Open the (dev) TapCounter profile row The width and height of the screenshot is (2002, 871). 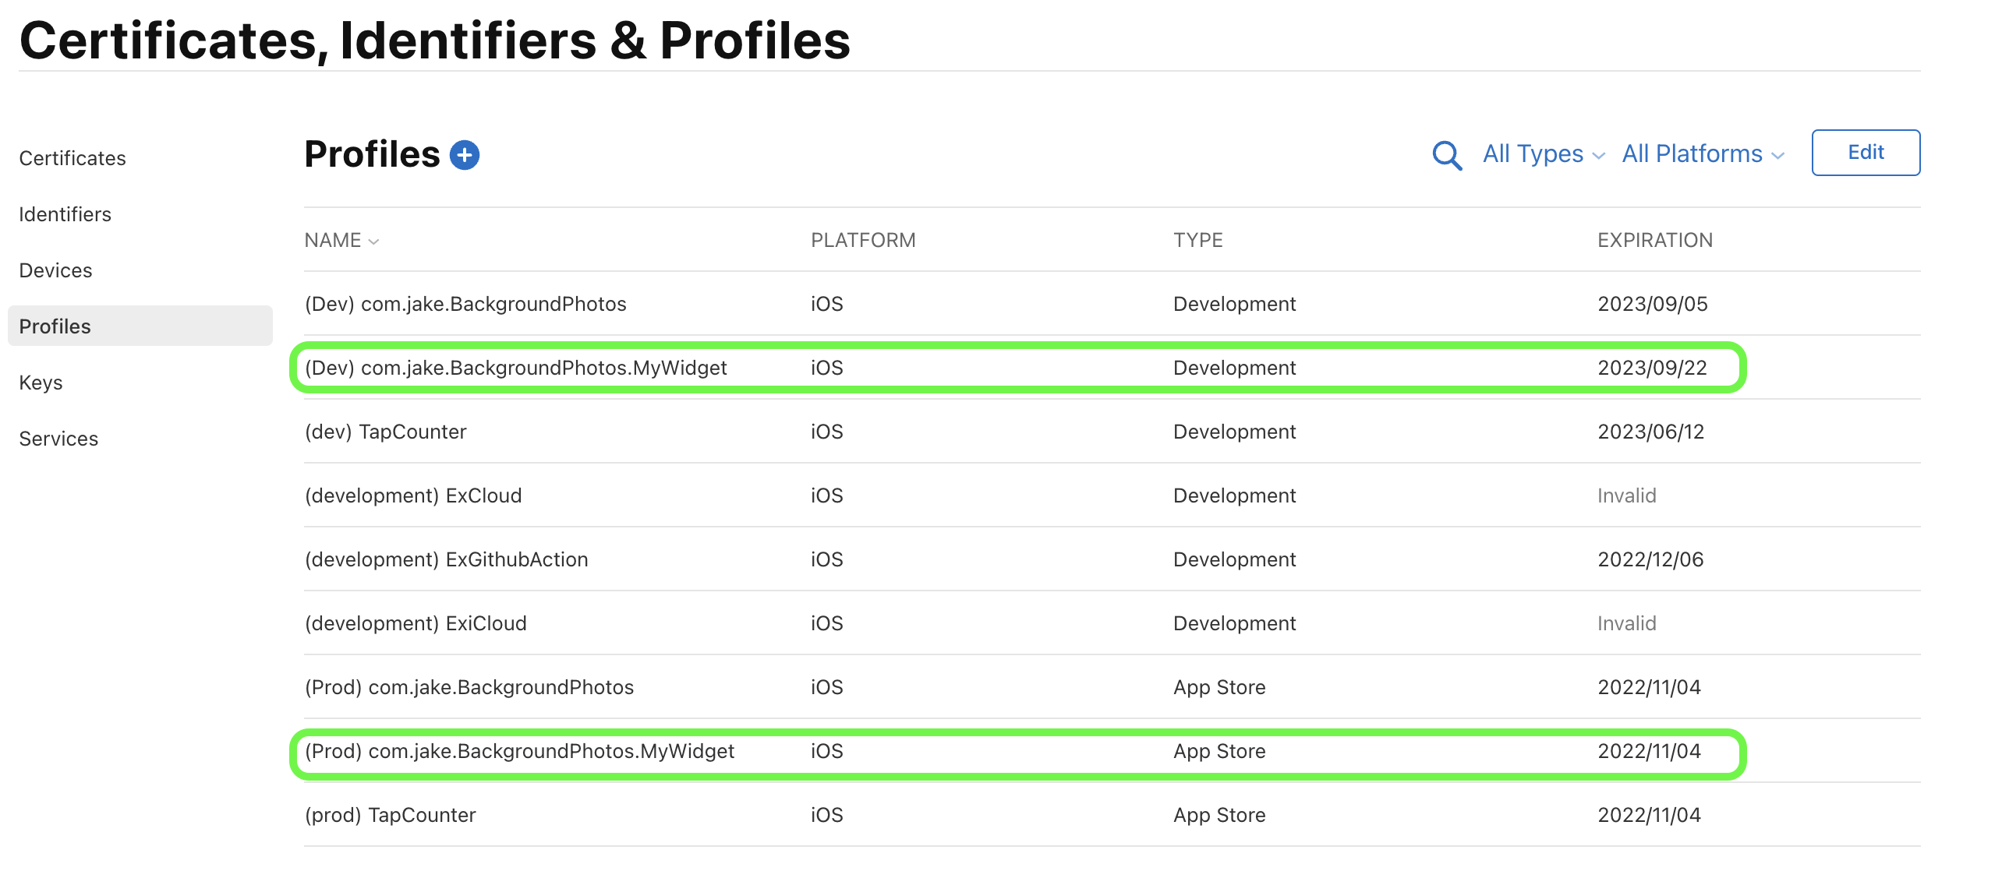[x=385, y=432]
